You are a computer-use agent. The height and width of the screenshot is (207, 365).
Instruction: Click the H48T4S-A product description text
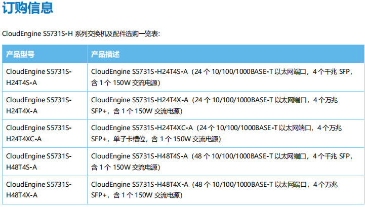point(222,161)
